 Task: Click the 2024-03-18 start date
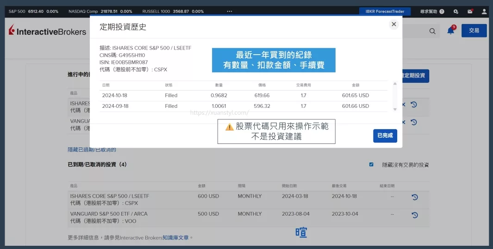(295, 196)
